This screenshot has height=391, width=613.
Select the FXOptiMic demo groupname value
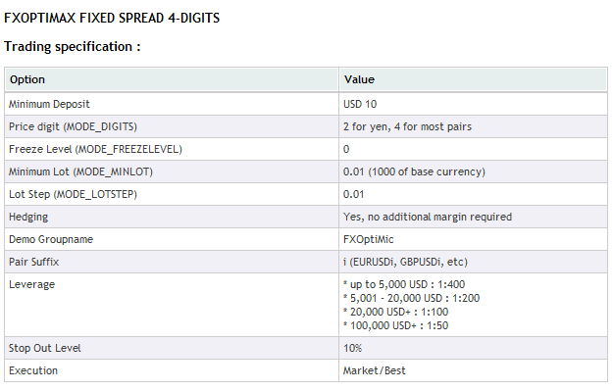click(x=368, y=239)
